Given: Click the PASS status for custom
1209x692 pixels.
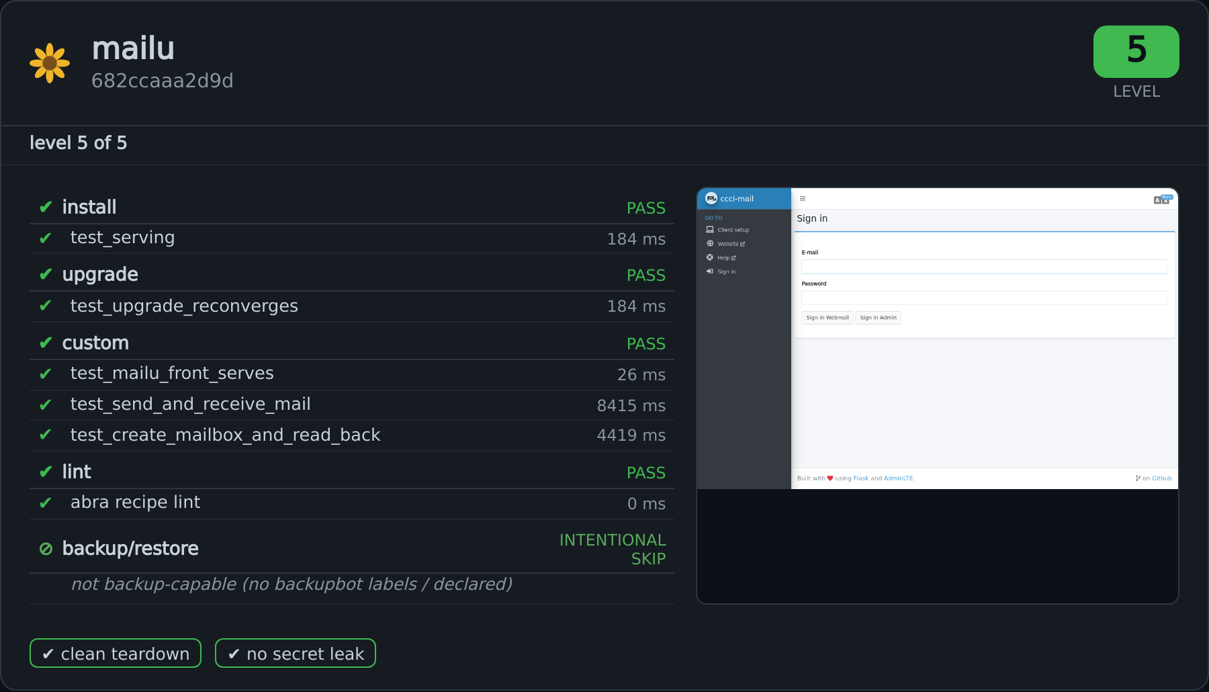Looking at the screenshot, I should tap(646, 344).
